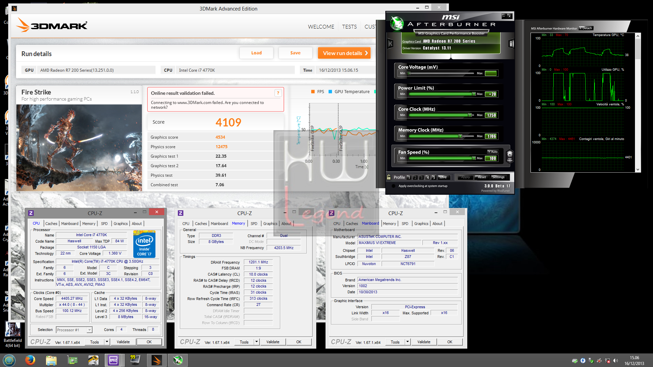Click the Fire Strike benchmark thumbnail
Screen dimensions: 653x367
(79, 147)
